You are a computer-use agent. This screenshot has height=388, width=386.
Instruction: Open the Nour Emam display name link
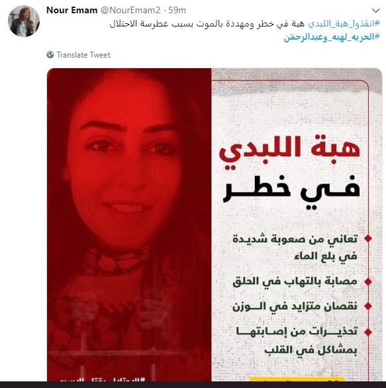[72, 11]
